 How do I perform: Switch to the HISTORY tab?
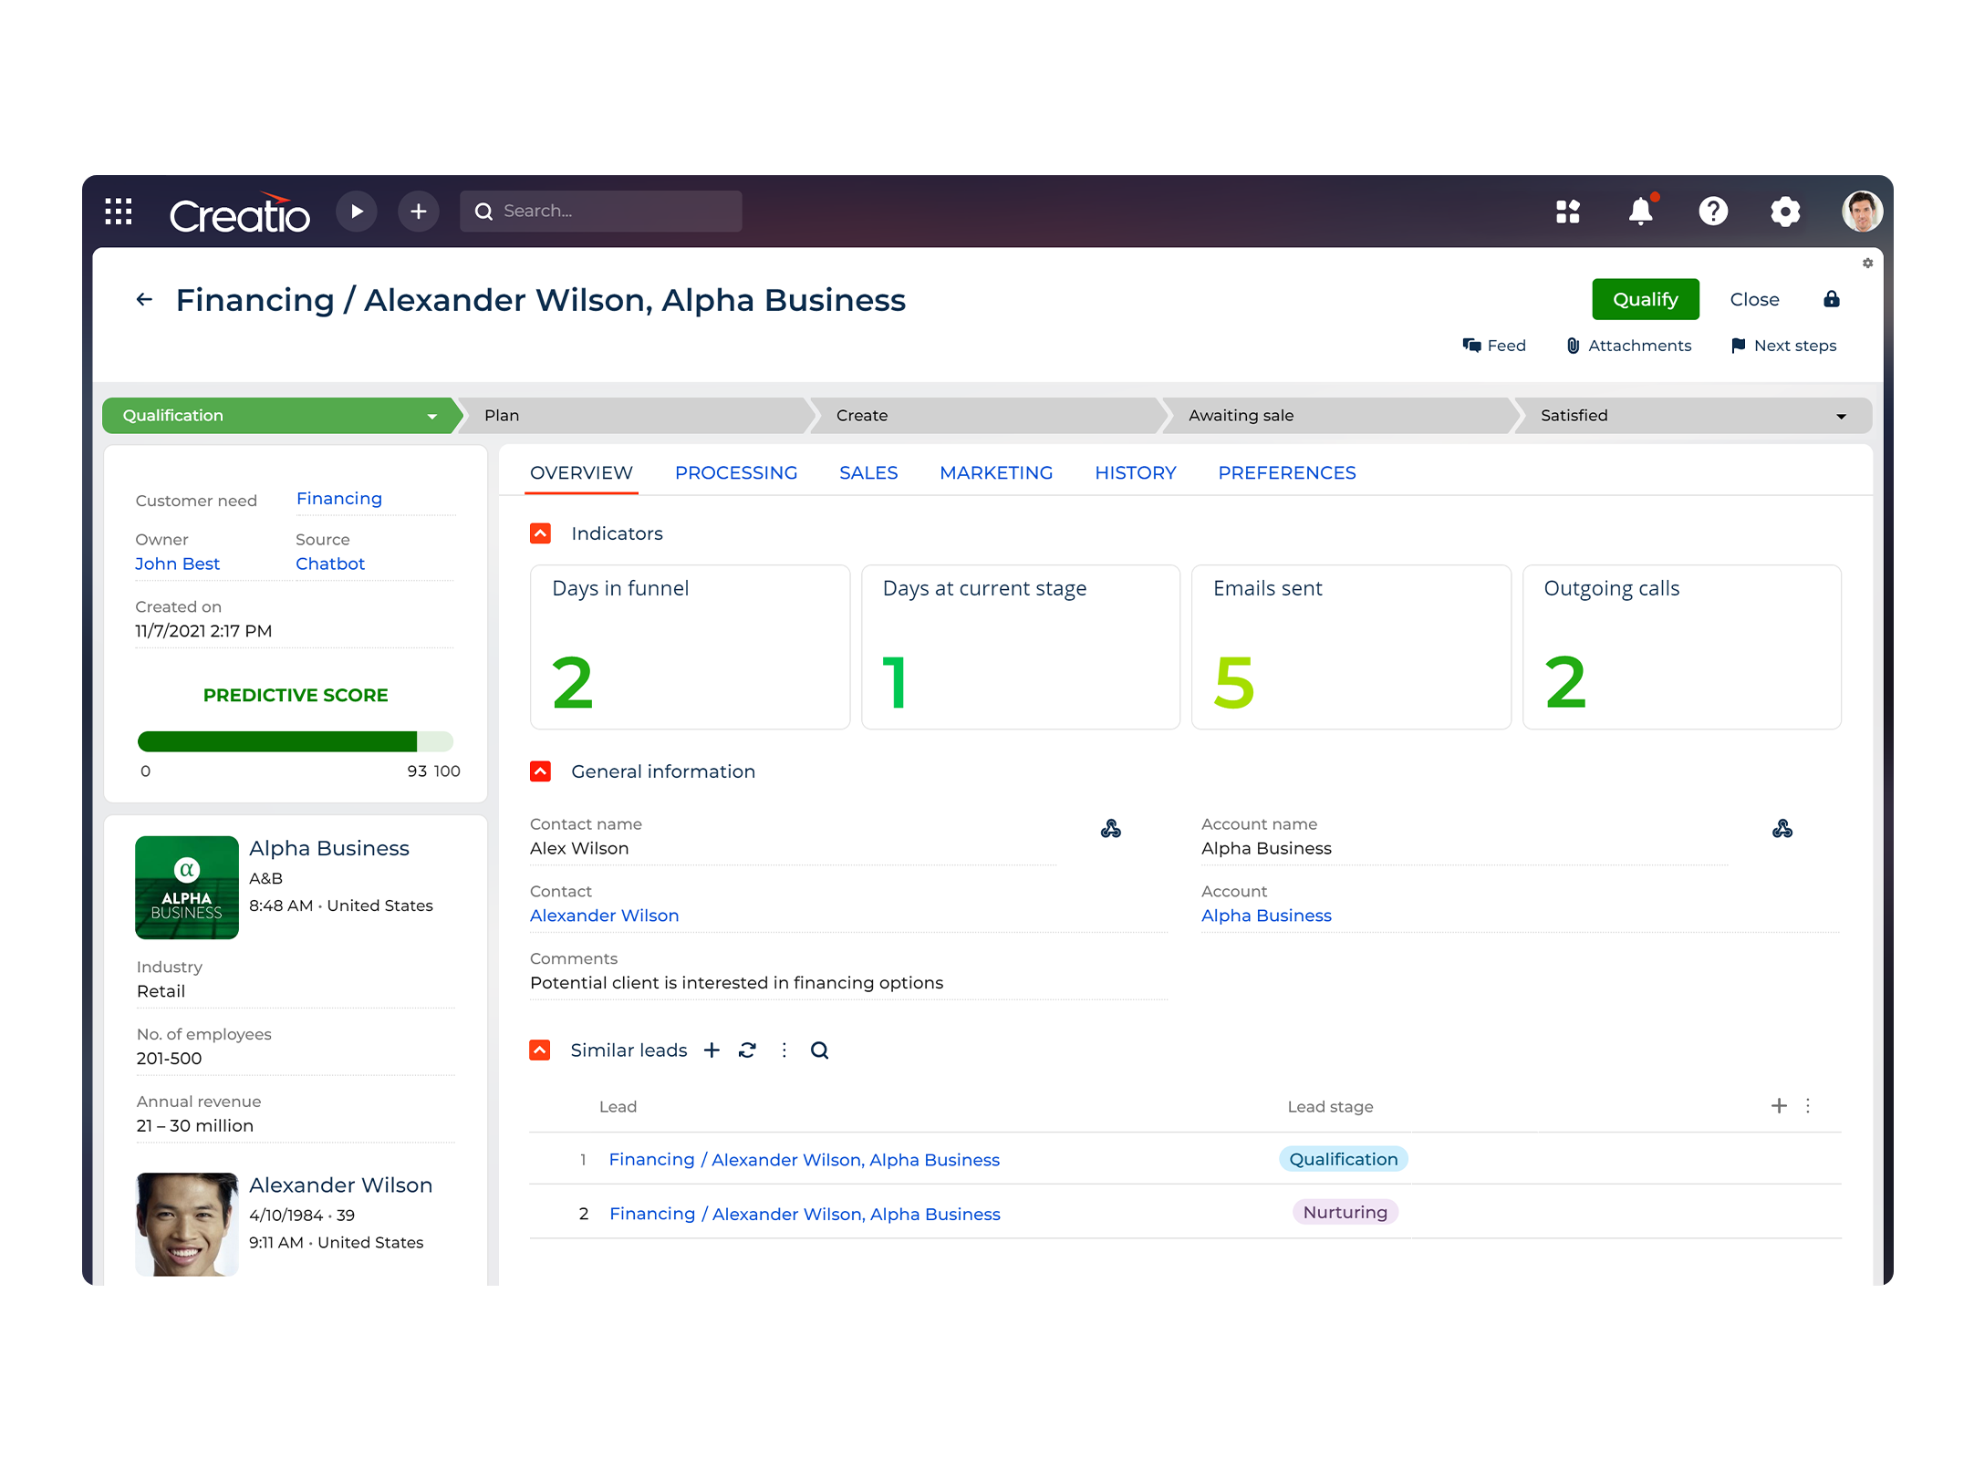(x=1135, y=472)
